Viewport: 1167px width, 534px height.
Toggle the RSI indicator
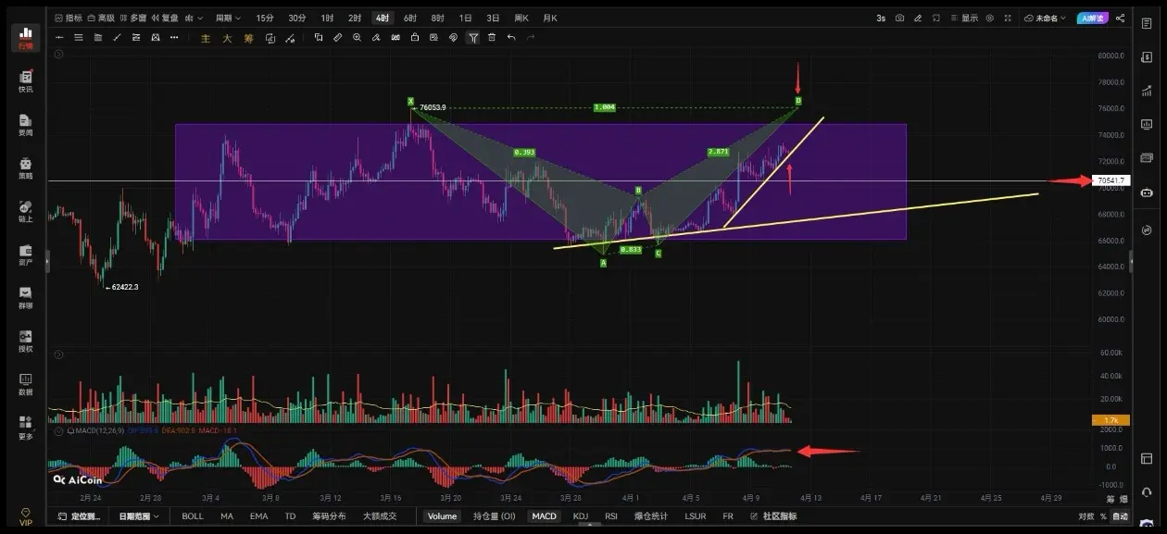click(x=611, y=515)
